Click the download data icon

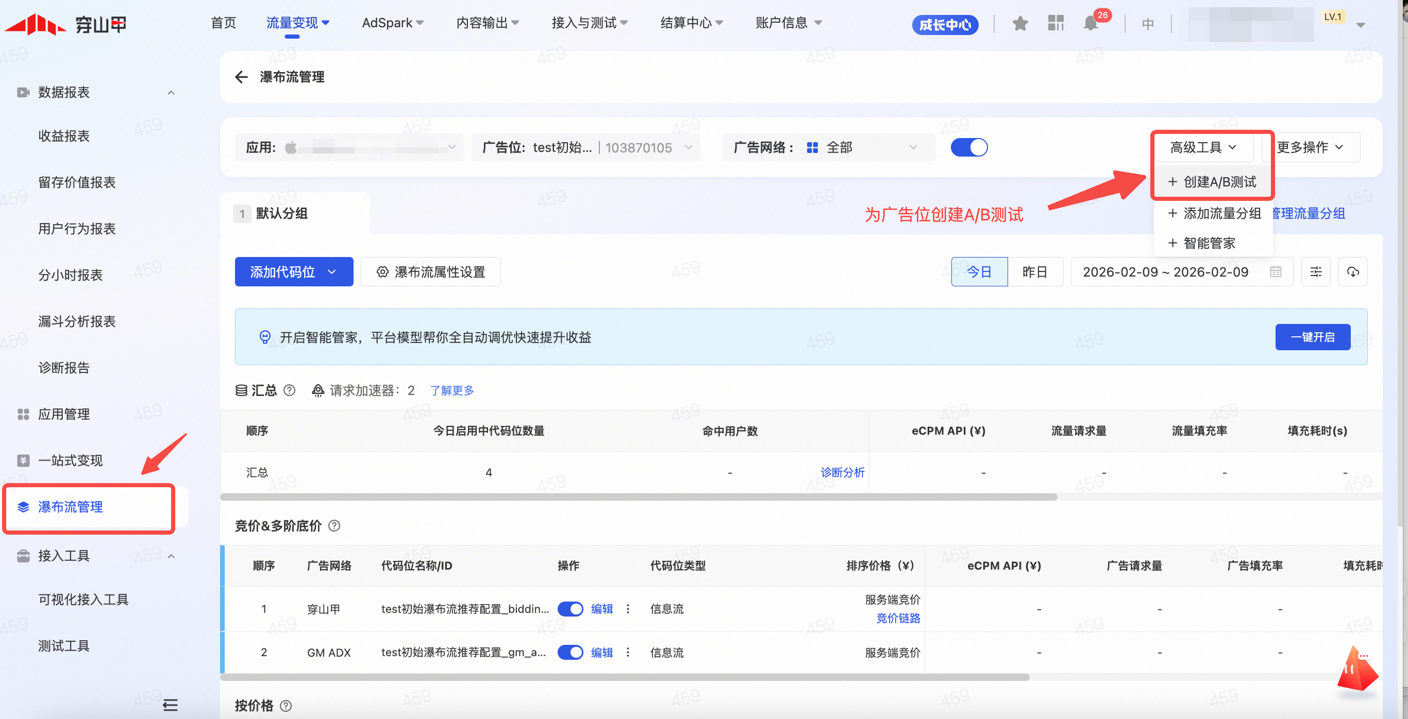point(1353,272)
